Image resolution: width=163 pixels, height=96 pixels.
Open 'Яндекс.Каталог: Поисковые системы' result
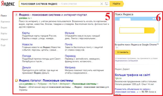click(x=46, y=81)
